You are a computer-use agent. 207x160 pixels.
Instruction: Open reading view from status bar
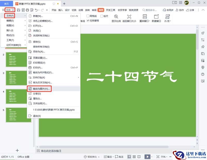click(x=139, y=157)
